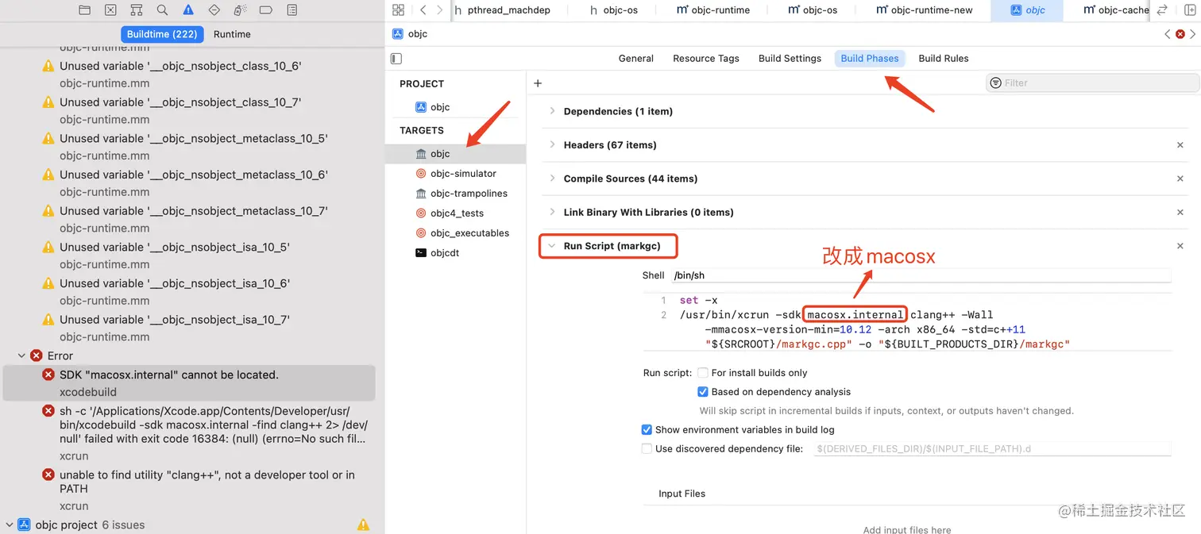Click the plus button to add a build phase
The height and width of the screenshot is (534, 1201).
(538, 83)
